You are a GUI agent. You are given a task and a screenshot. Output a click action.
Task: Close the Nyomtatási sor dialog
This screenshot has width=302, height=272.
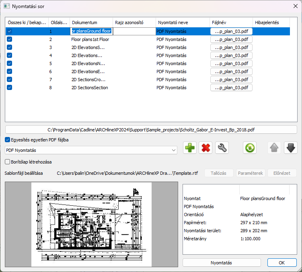click(292, 7)
